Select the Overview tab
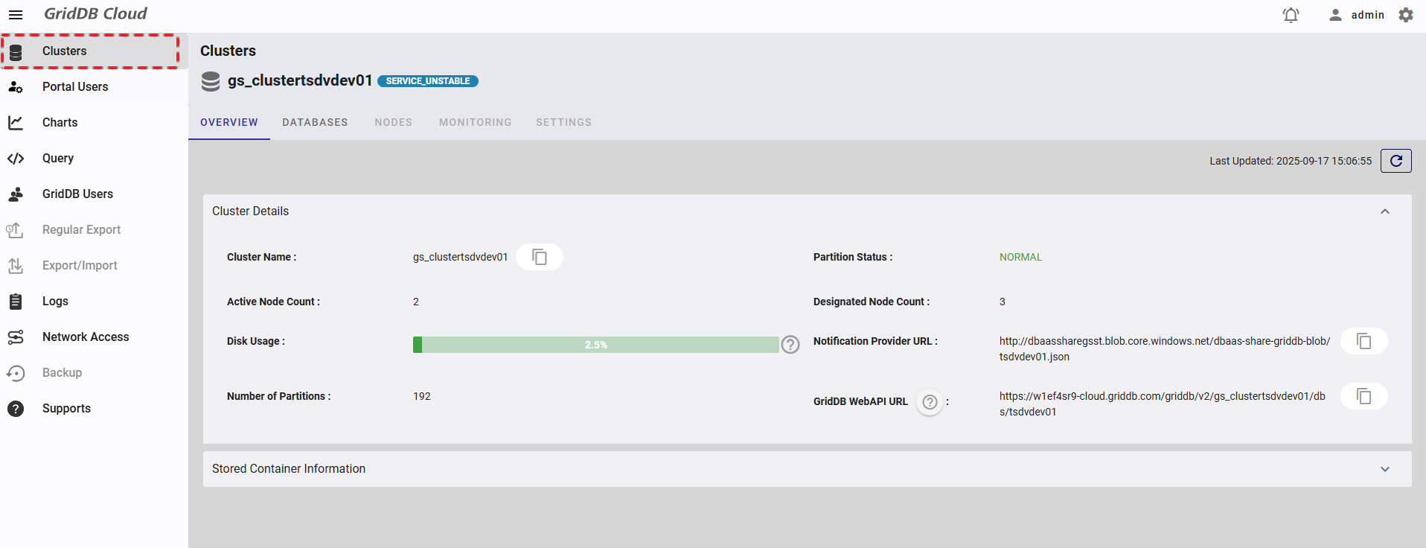1426x548 pixels. (x=229, y=122)
